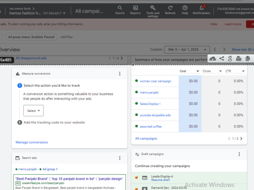Click the Best Panjabi Brand ad headline

69,179
